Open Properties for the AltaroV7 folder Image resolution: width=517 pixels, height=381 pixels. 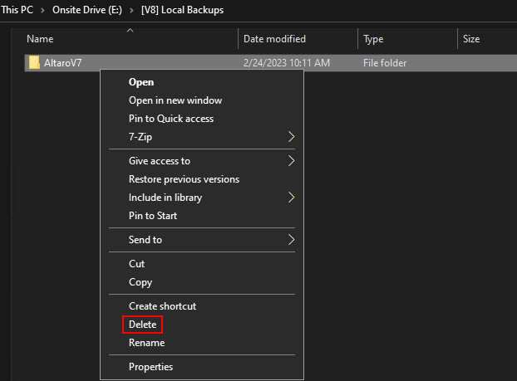[150, 367]
